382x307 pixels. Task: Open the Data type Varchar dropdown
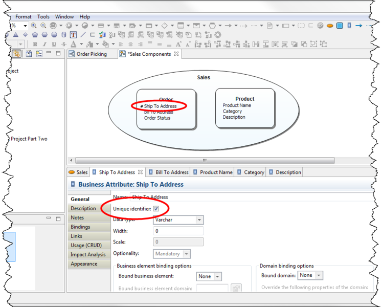199,220
